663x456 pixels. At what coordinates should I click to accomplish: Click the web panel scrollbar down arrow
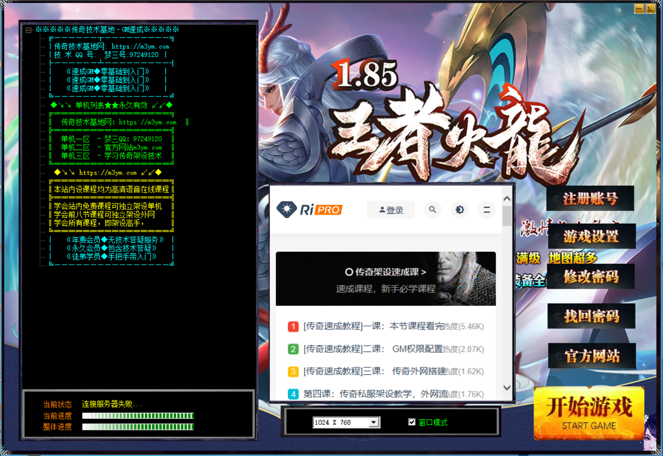(507, 388)
